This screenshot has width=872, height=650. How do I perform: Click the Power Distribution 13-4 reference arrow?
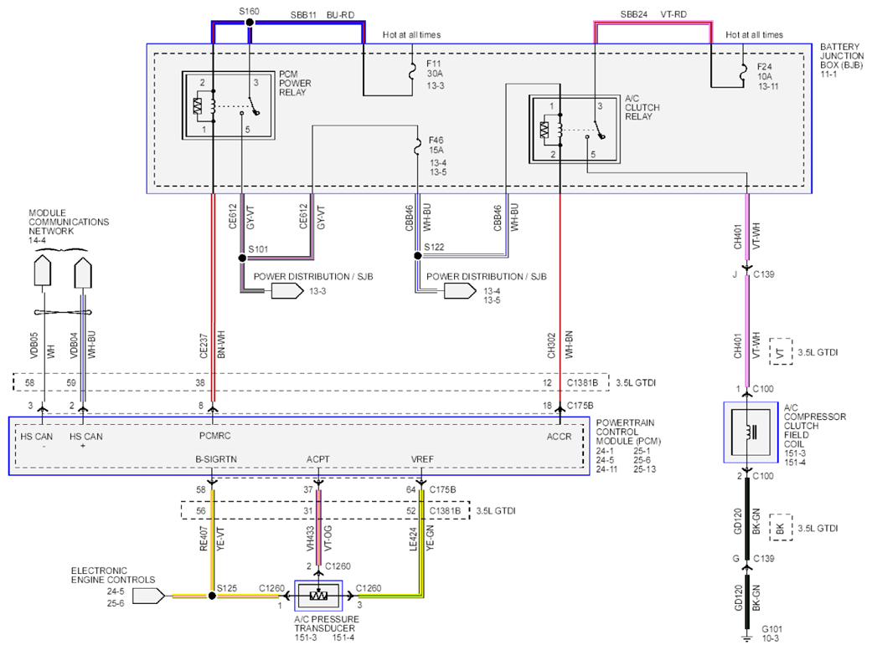[460, 290]
